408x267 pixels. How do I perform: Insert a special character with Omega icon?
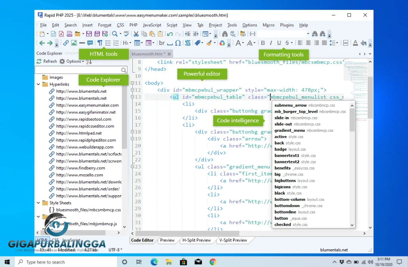click(x=178, y=43)
